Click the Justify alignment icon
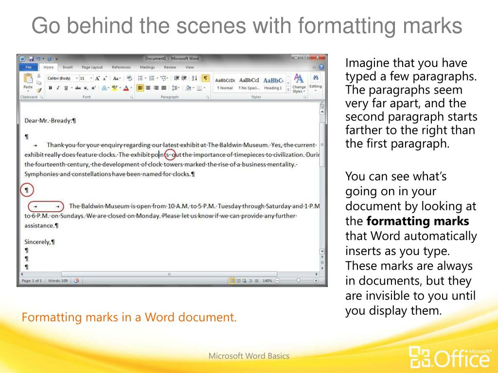Screen dimensions: 498x373 164,88
